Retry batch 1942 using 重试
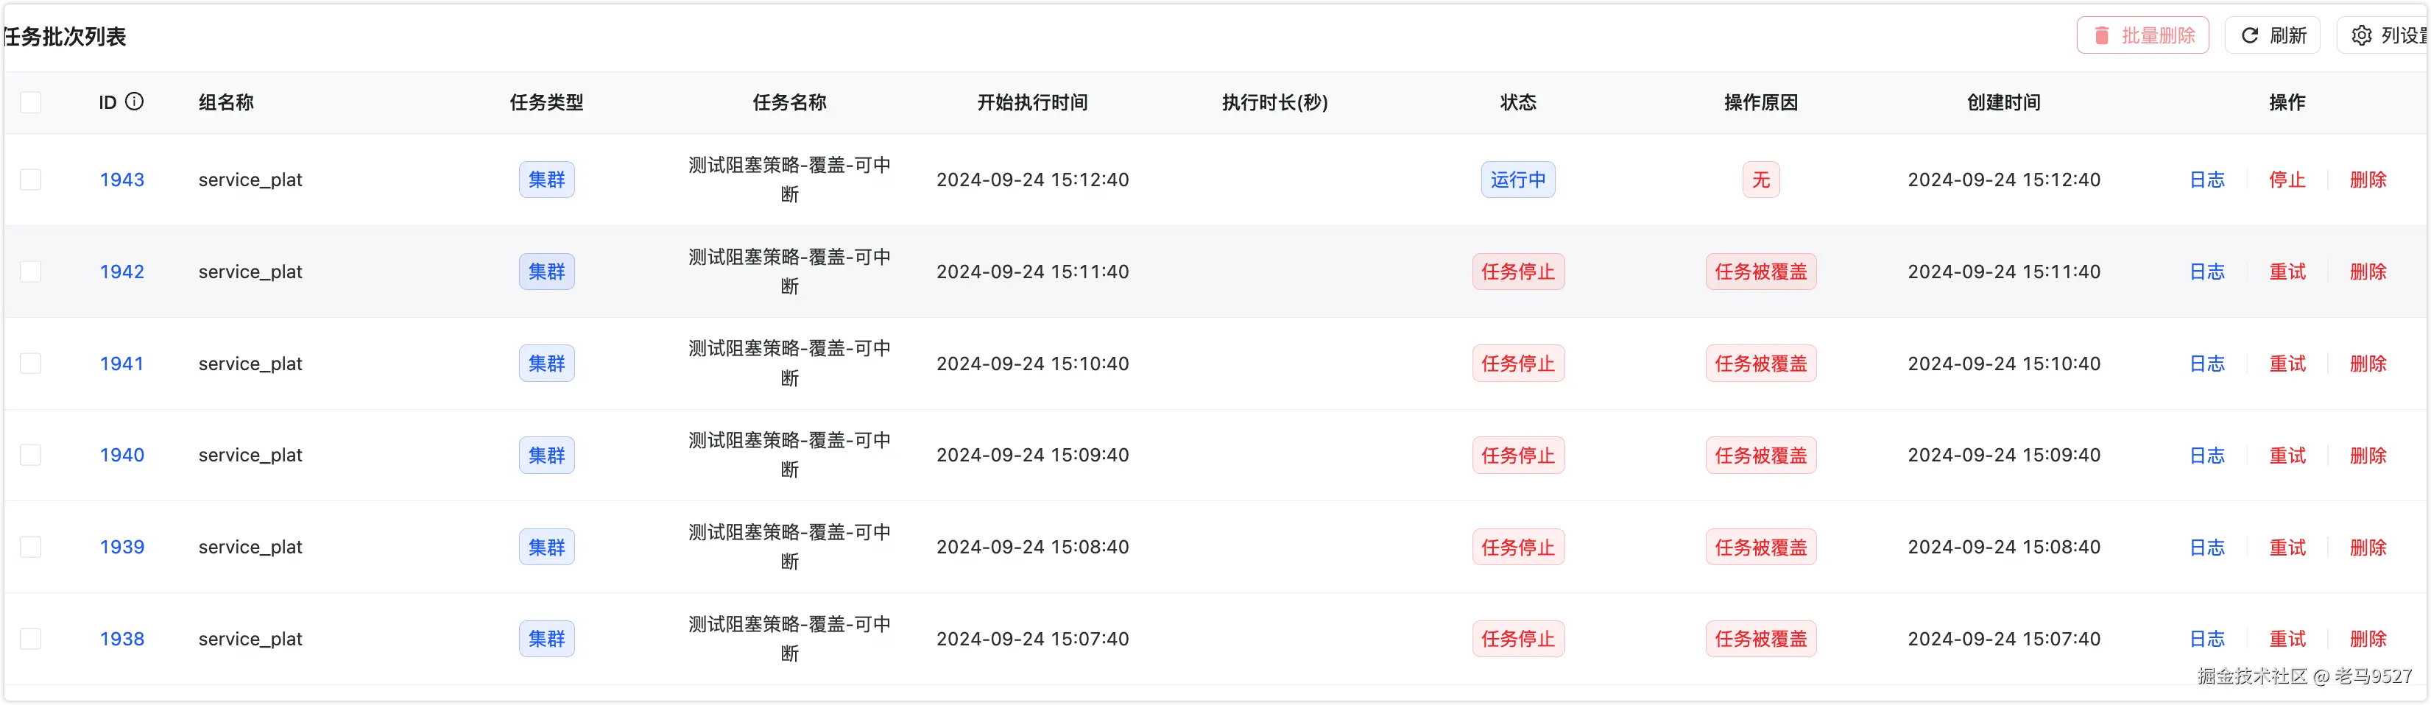This screenshot has width=2431, height=705. [x=2287, y=272]
